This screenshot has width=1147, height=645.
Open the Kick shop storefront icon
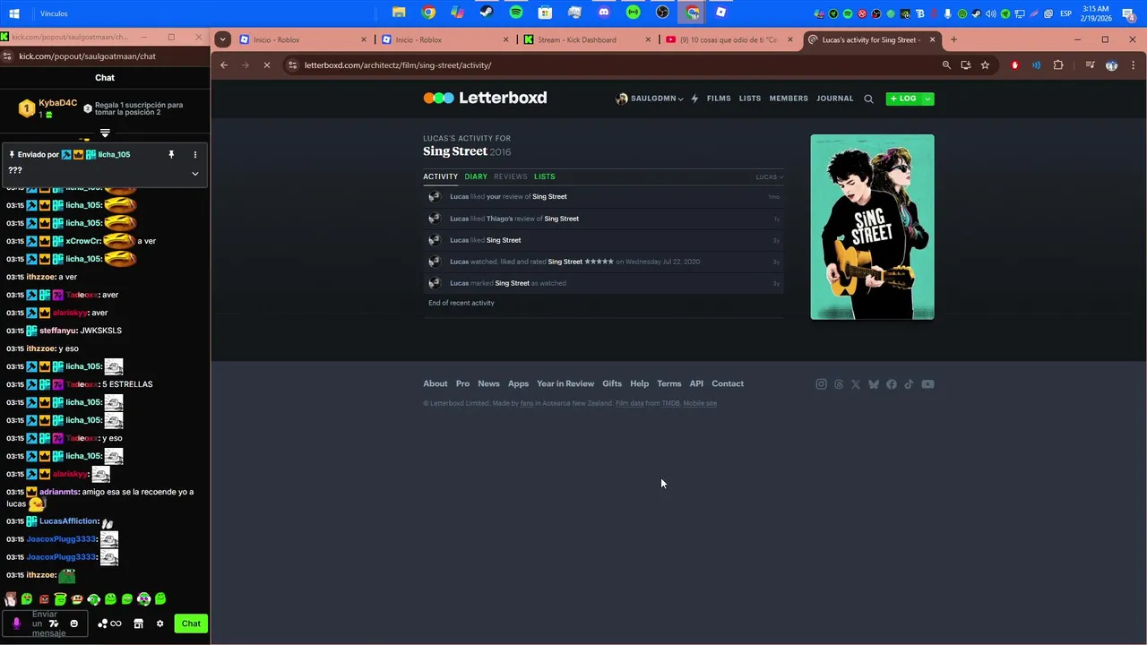coord(139,623)
